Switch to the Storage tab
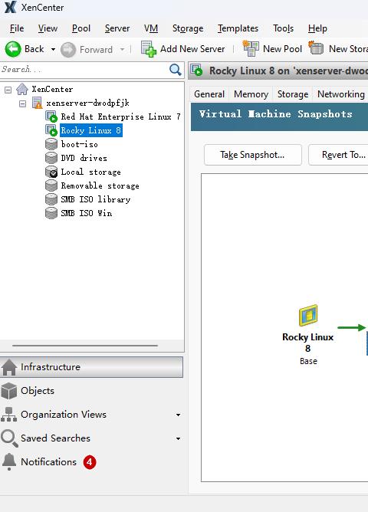The image size is (368, 512). click(x=293, y=94)
